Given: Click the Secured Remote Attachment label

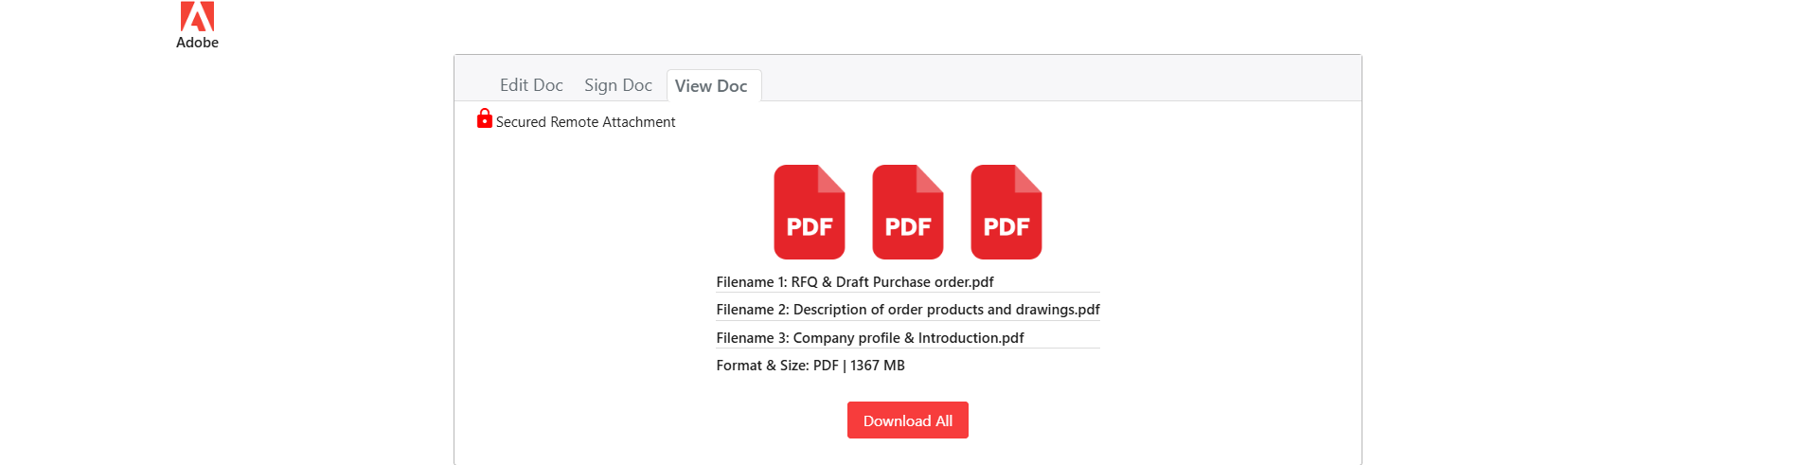Looking at the screenshot, I should tap(585, 122).
